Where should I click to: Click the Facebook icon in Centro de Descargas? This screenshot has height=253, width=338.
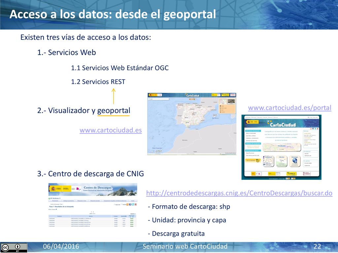pyautogui.click(x=130, y=204)
